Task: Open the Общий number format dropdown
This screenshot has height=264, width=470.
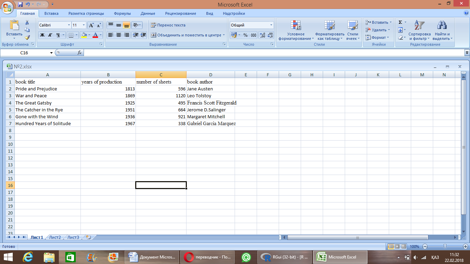Action: point(271,25)
